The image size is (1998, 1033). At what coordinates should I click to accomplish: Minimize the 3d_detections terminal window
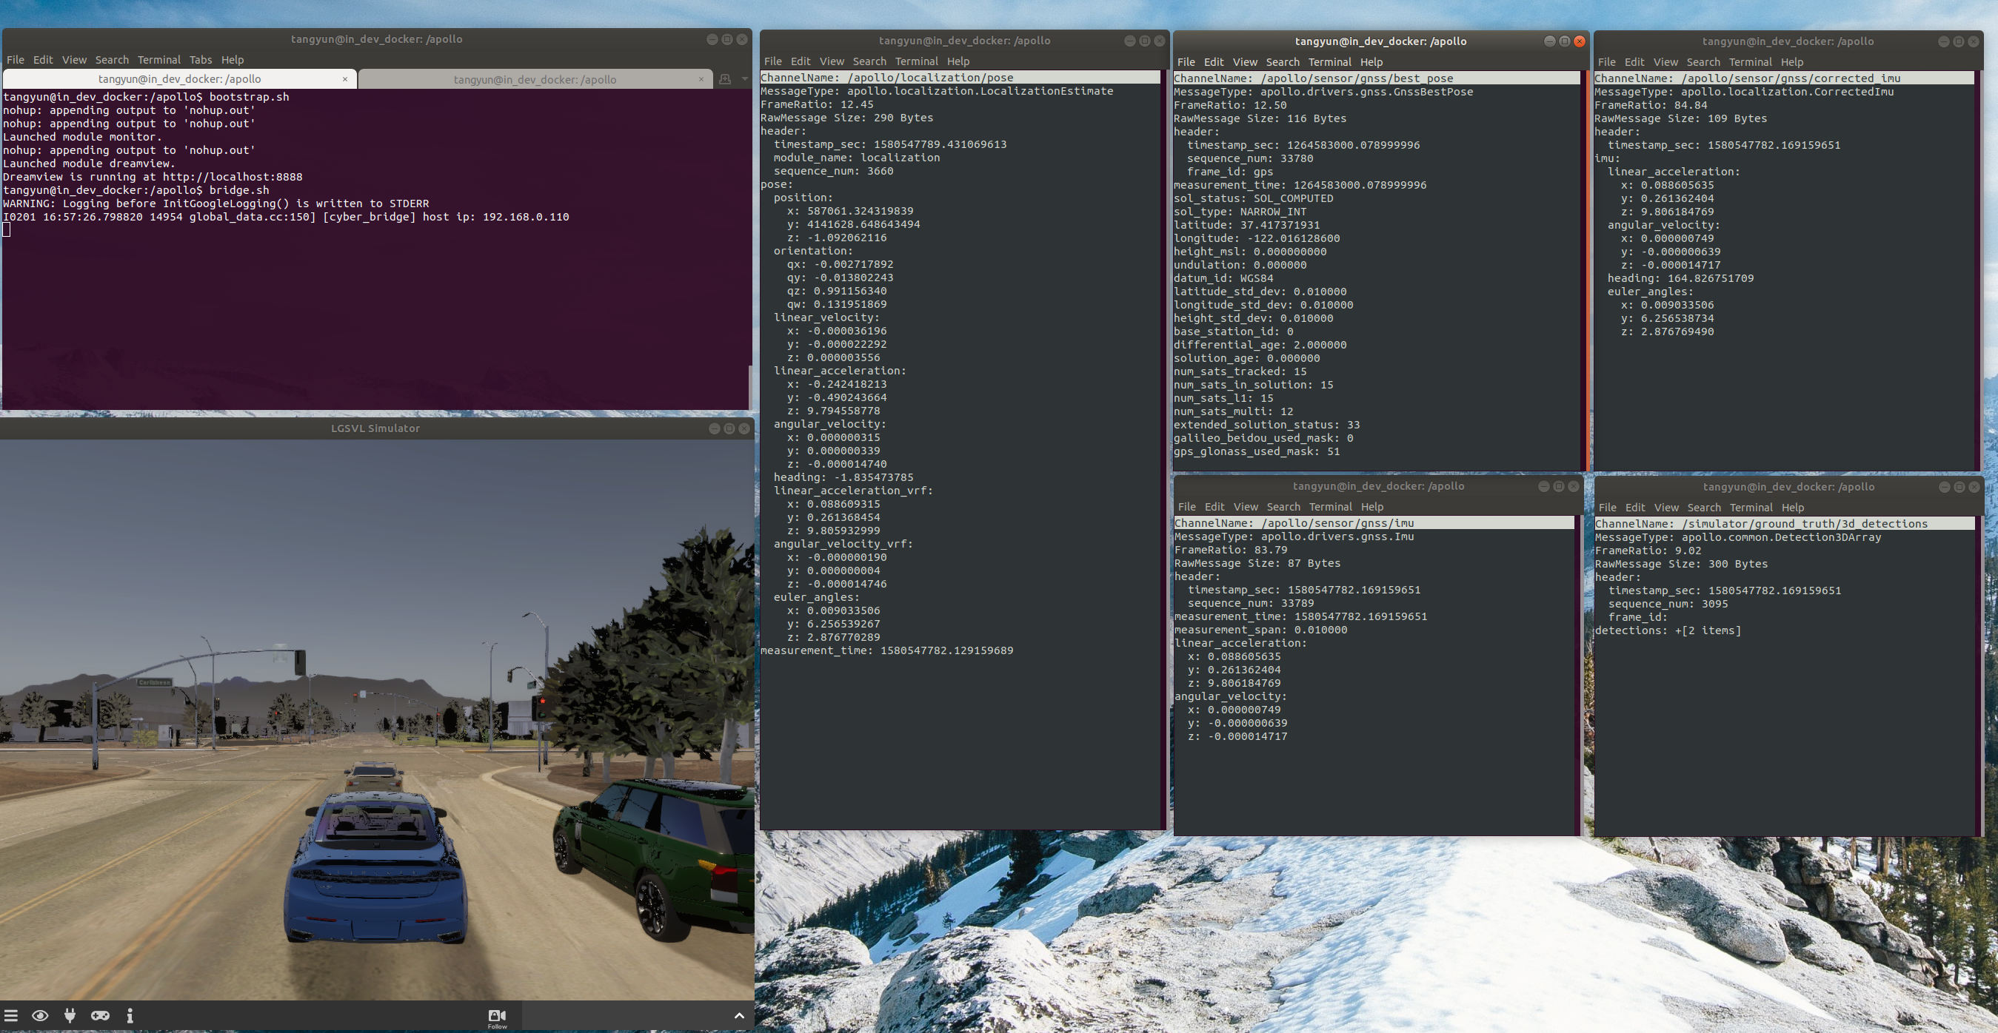[x=1945, y=487]
